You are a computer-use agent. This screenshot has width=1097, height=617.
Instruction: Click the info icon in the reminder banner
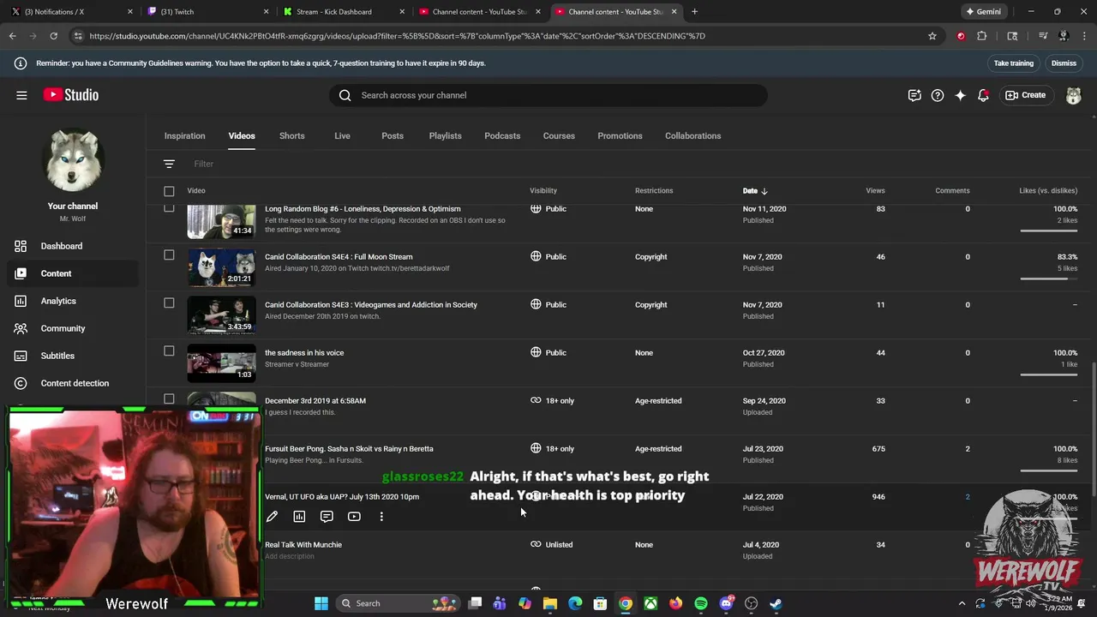(x=21, y=63)
